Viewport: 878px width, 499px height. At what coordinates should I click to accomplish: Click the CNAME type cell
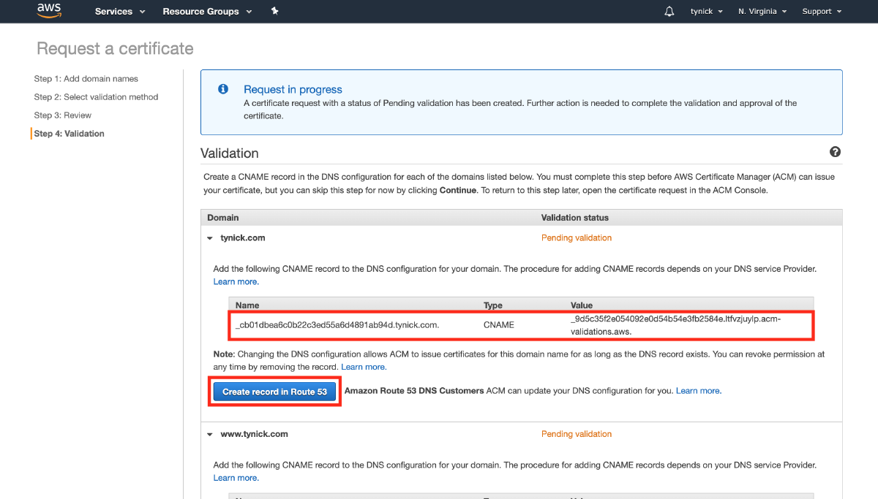pos(499,325)
